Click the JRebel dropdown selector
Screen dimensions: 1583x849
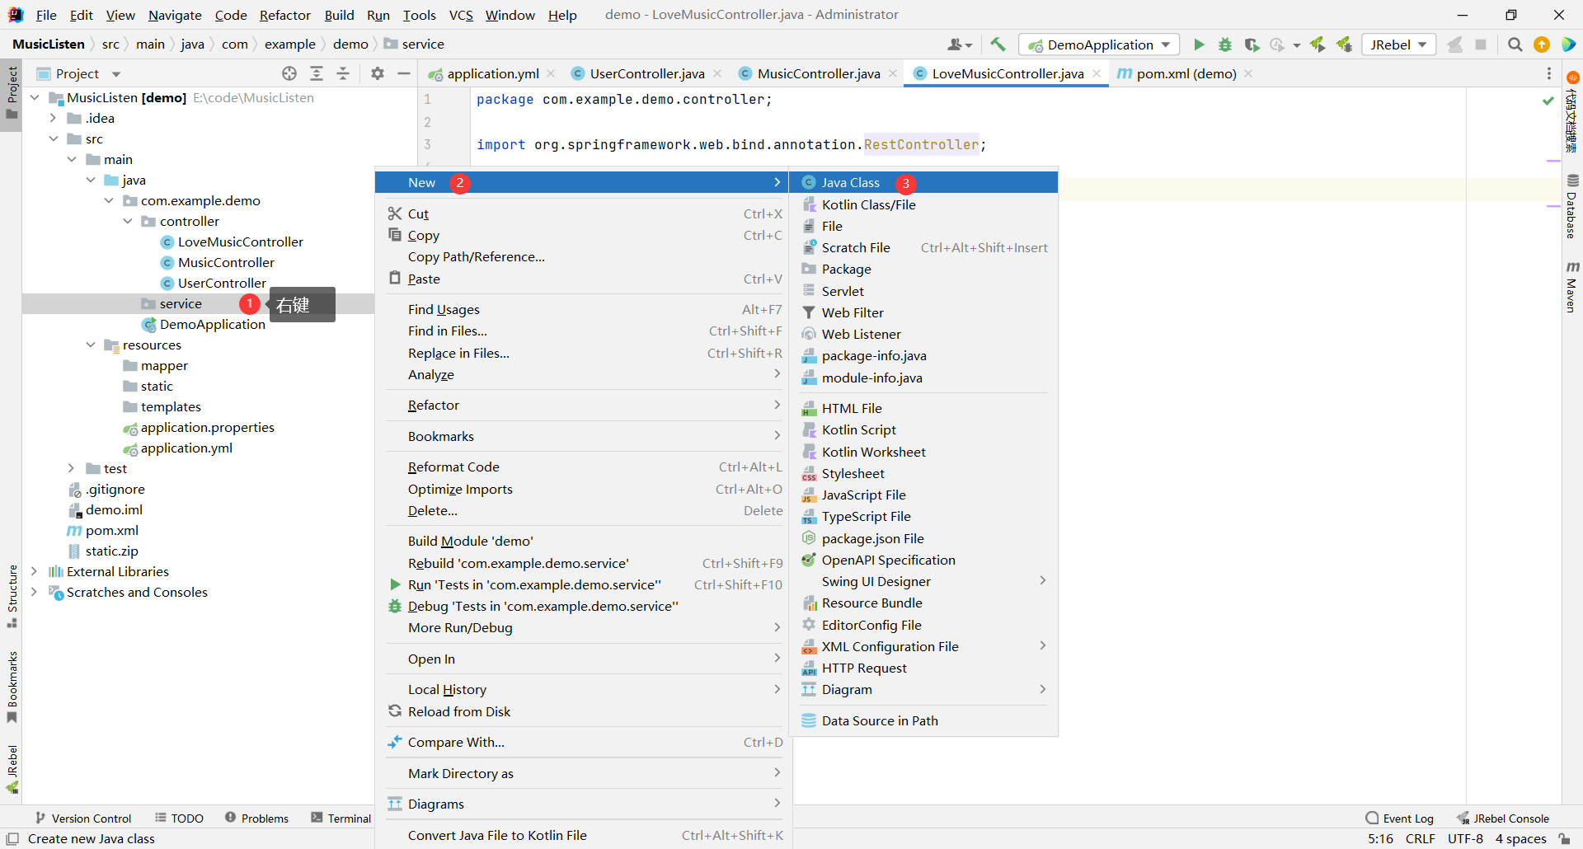[1398, 45]
